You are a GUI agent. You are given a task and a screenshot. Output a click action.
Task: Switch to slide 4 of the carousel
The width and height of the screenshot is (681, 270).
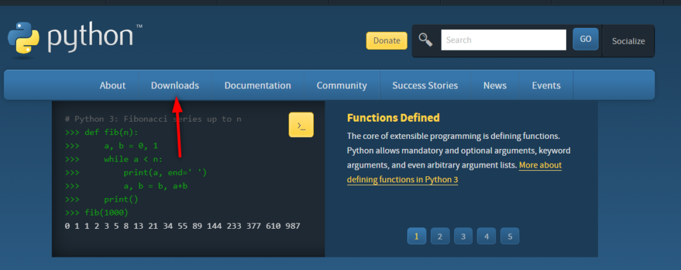tap(486, 236)
